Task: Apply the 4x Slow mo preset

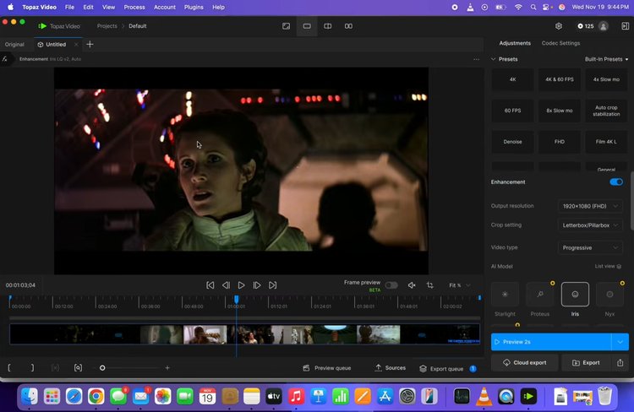Action: (x=606, y=79)
